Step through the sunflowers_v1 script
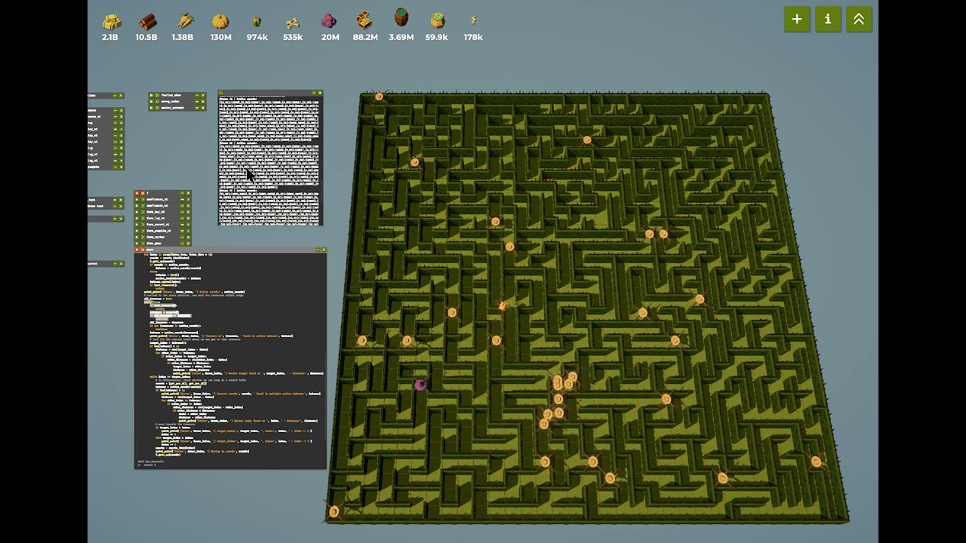Image resolution: width=966 pixels, height=543 pixels. click(x=143, y=199)
